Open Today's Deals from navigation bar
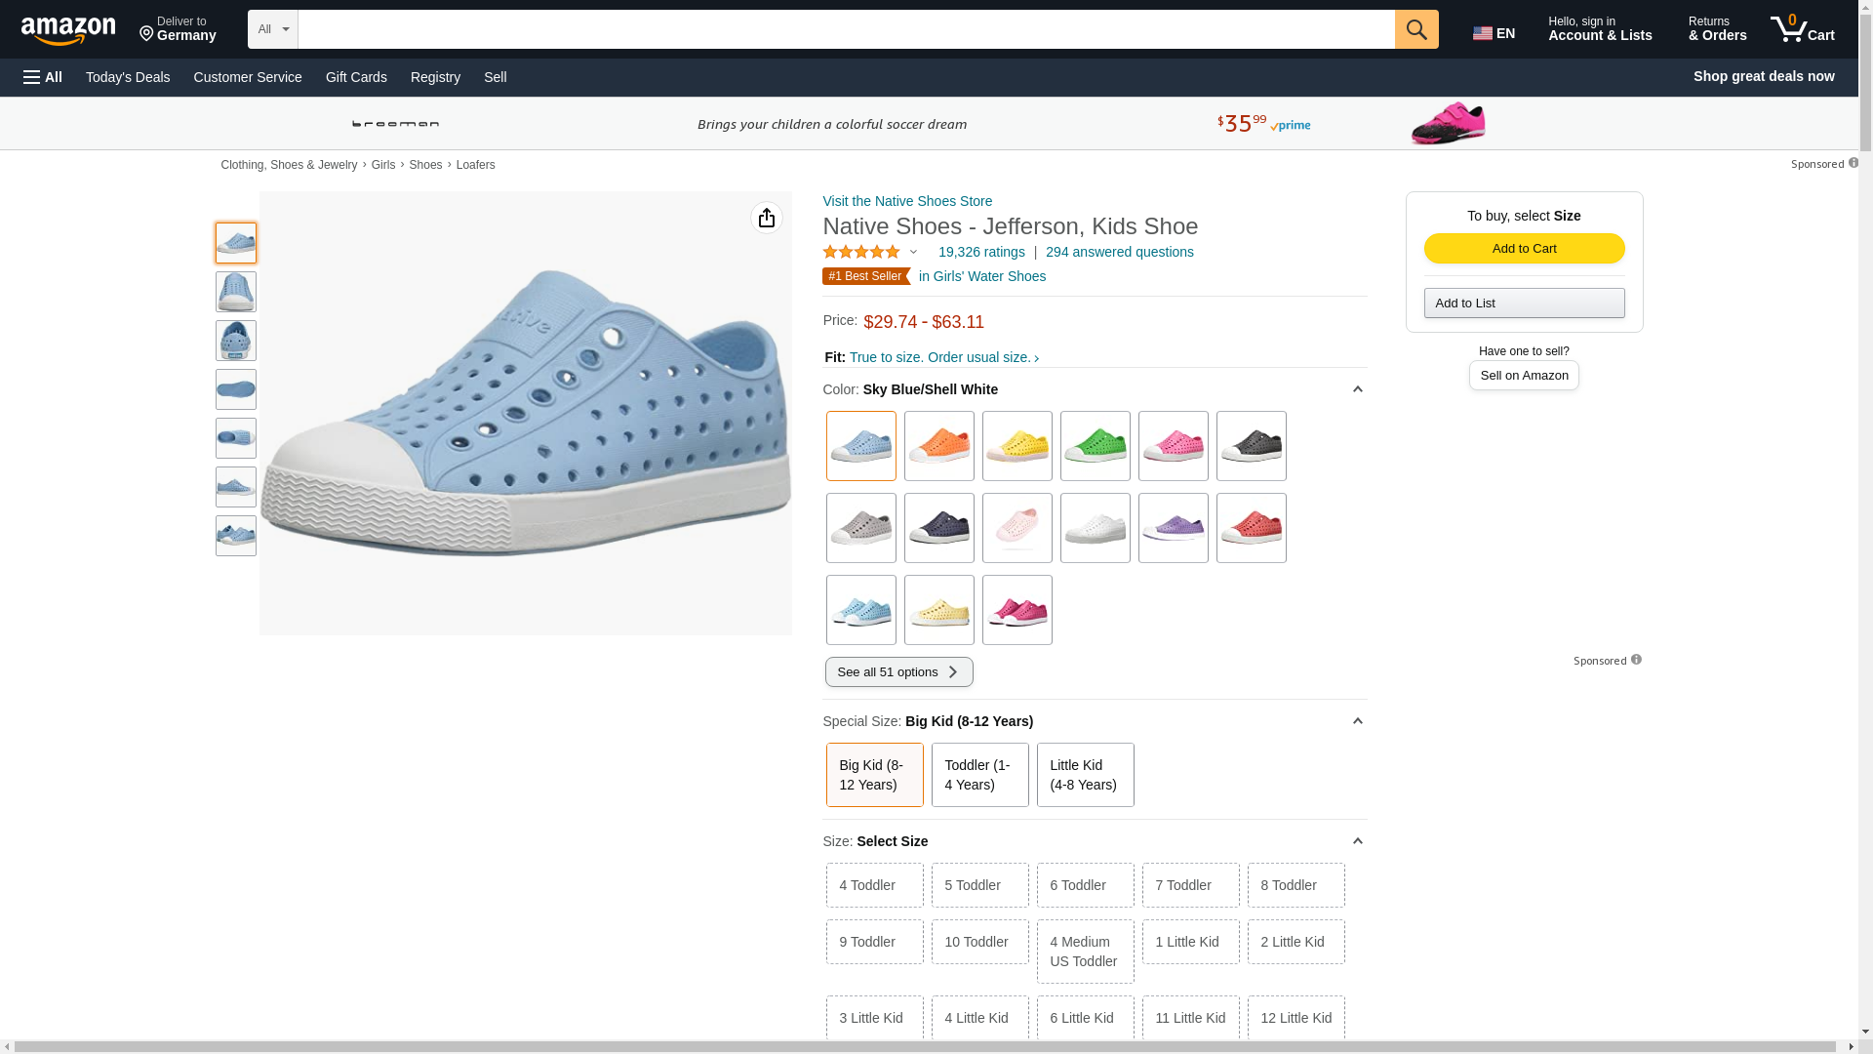Screen dimensions: 1873x1054 [128, 77]
